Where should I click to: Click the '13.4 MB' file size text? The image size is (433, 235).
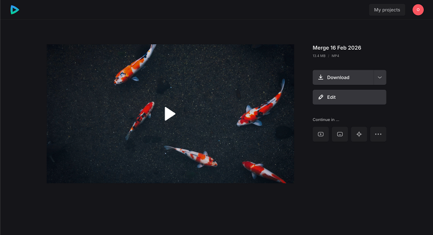[319, 56]
